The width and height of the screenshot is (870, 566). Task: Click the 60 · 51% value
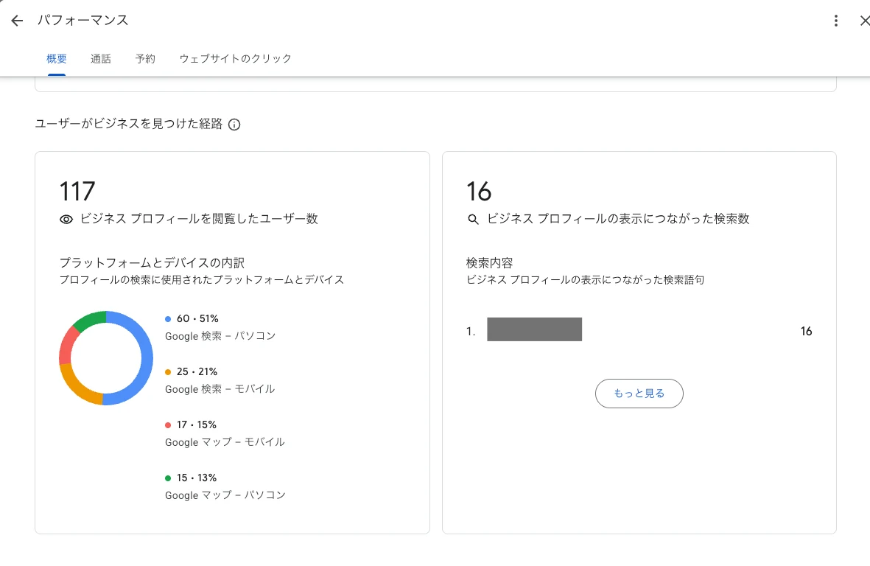click(197, 318)
